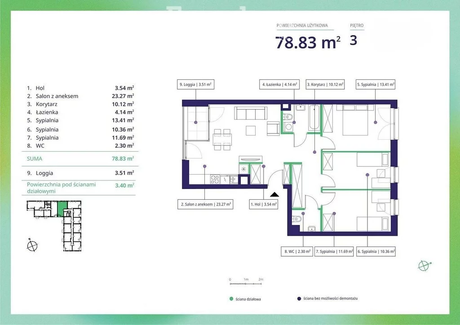Click the bathtub icon in the Łazienka

tap(314, 118)
